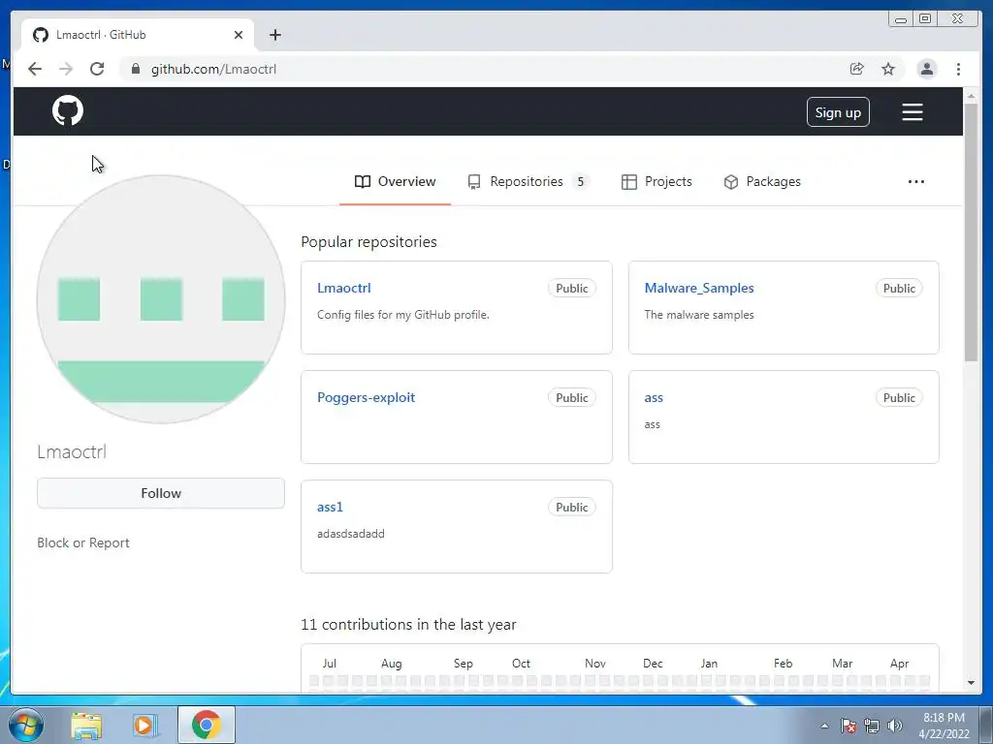The image size is (993, 744).
Task: Click the Apr label in contribution graph
Action: point(899,663)
